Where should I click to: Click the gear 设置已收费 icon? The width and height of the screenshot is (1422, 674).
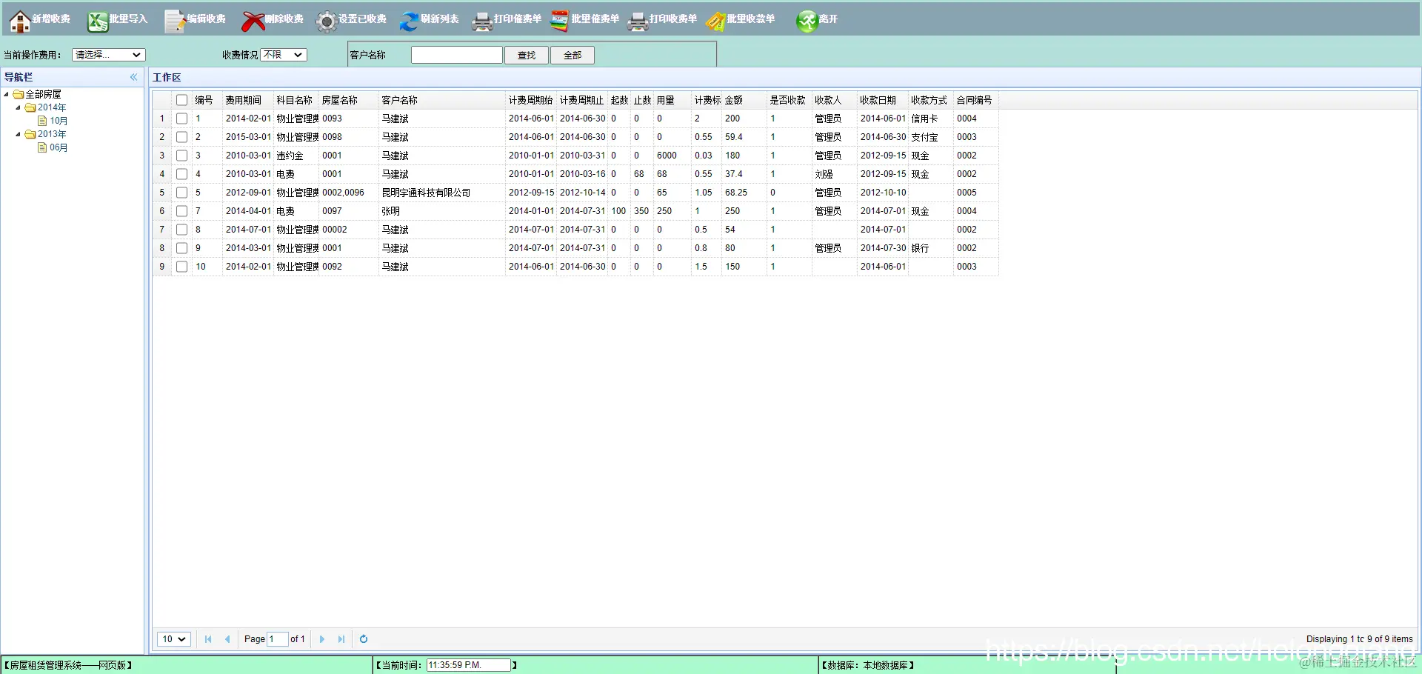pyautogui.click(x=327, y=21)
